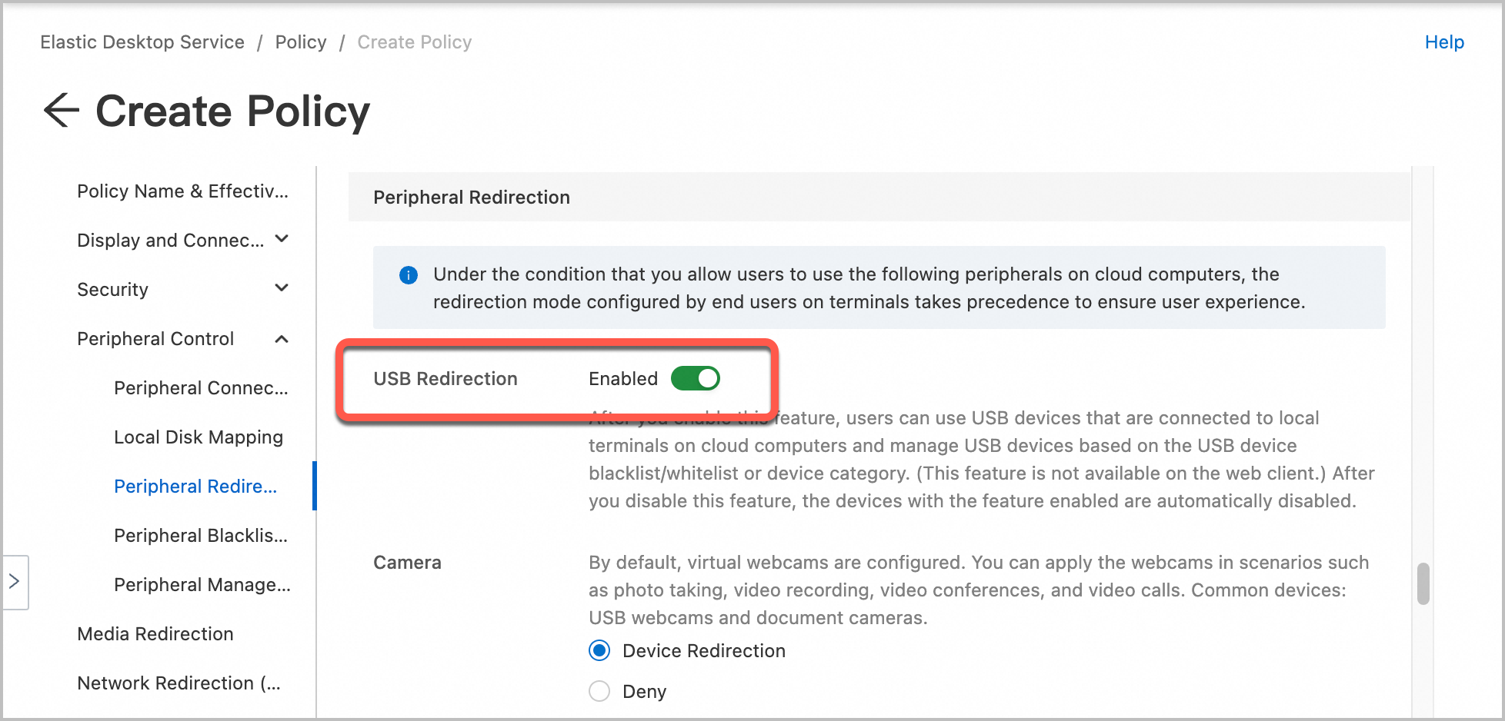Collapse the Peripheral Control section
Screen dimensions: 1505x721
coord(282,338)
